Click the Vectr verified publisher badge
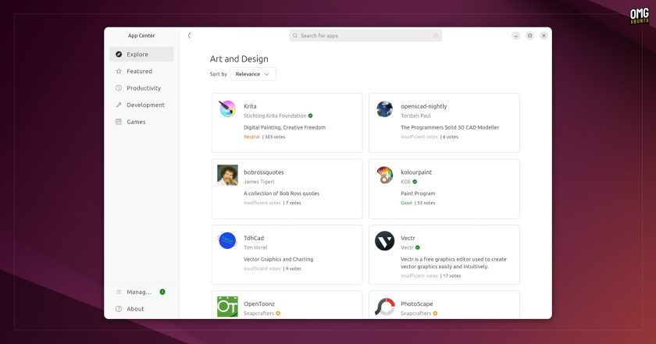 [418, 247]
